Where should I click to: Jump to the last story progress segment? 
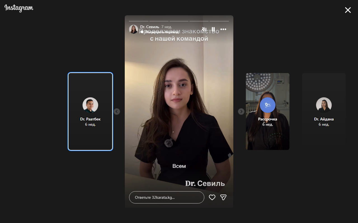tap(219, 21)
